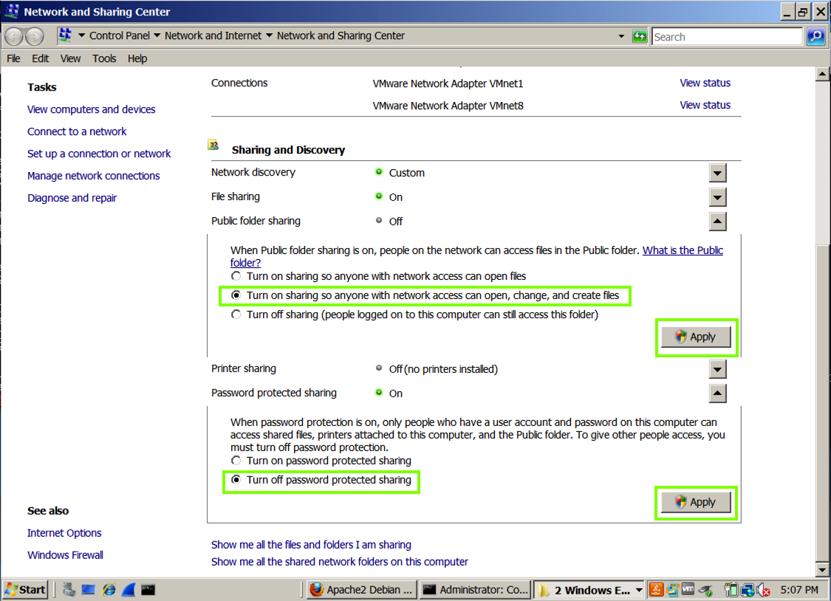
Task: Click the taskbar clock showing 5:07 PM
Action: point(799,590)
